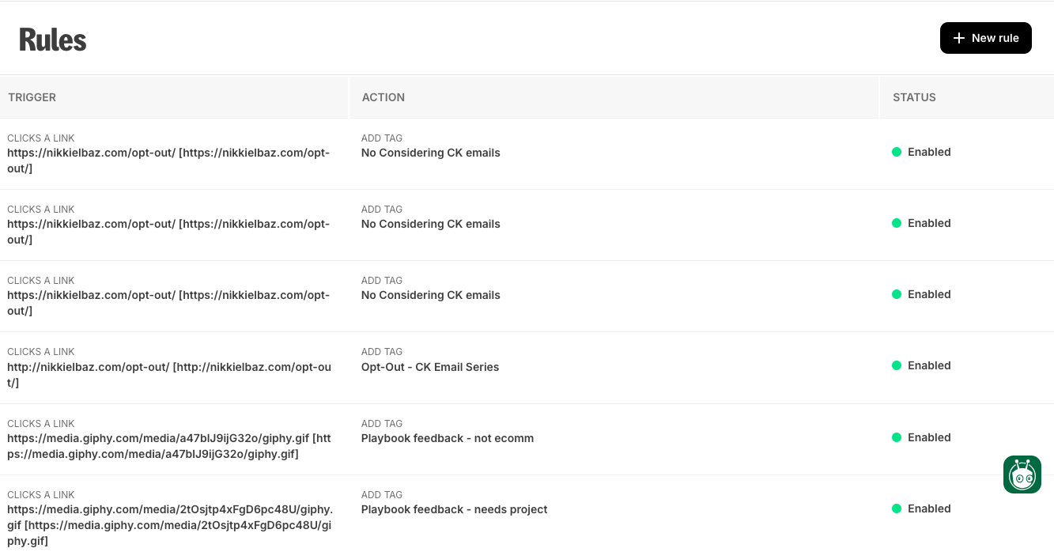Click Enabled status for Playbook feedback - needs project

[x=921, y=509]
